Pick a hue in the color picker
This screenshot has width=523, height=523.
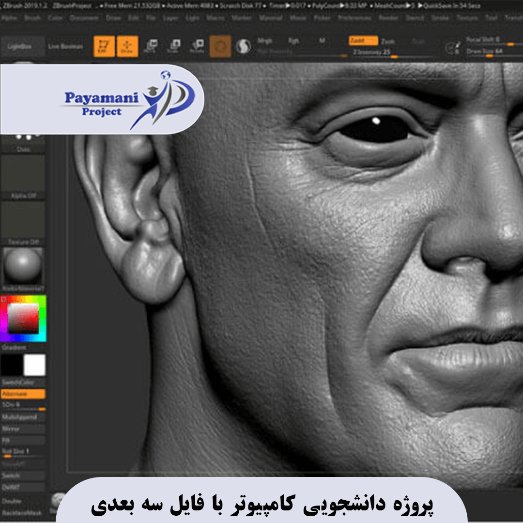[x=42, y=318]
